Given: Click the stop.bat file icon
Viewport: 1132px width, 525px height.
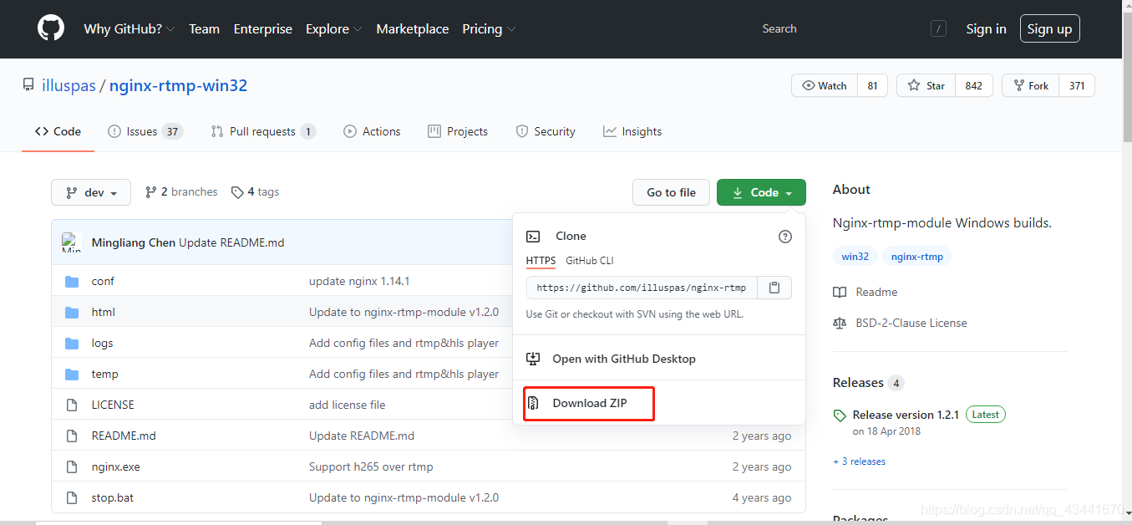Looking at the screenshot, I should (x=72, y=497).
